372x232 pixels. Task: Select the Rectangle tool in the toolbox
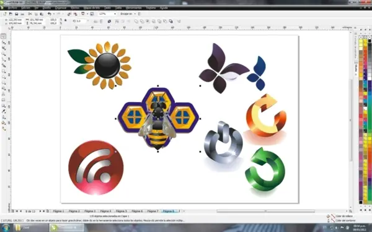(3, 71)
